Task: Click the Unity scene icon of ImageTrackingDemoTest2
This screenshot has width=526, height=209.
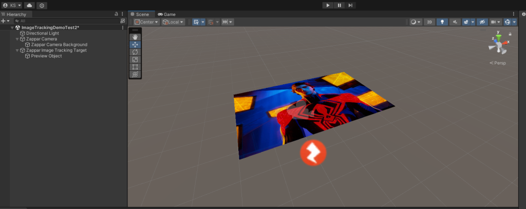Action: tap(18, 28)
